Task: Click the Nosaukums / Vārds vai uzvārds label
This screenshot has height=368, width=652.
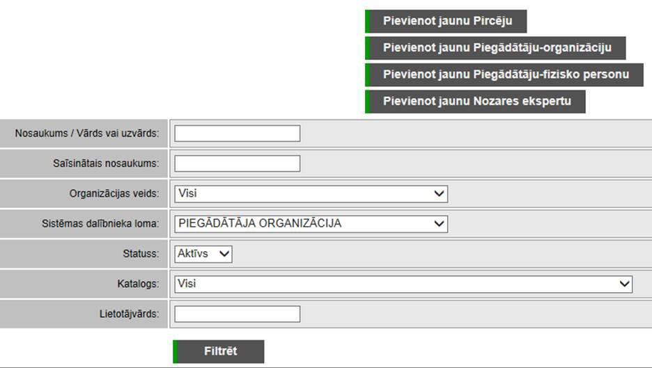Action: pos(87,134)
